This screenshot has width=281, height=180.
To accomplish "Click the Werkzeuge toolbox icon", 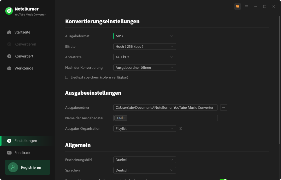I will click(9, 68).
